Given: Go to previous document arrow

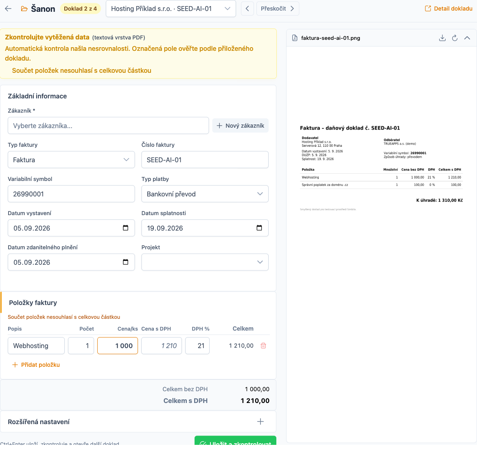Looking at the screenshot, I should (247, 9).
